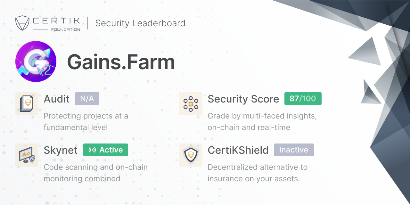This screenshot has height=205, width=410.
Task: Open the Security Leaderboard header text
Action: coord(140,23)
